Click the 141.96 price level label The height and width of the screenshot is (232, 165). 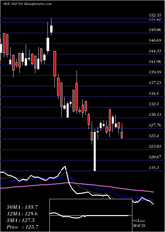[x=155, y=62]
